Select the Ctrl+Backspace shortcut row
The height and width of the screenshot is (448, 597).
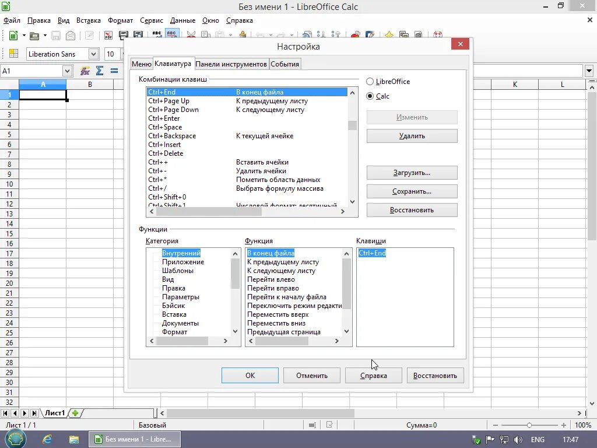point(247,136)
